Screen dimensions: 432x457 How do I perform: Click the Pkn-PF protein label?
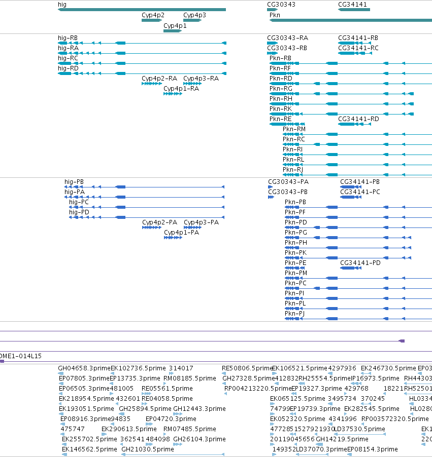[x=295, y=212]
